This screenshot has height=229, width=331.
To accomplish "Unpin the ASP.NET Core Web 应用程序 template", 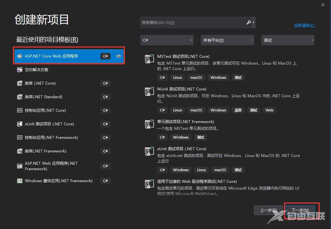I will [x=118, y=56].
